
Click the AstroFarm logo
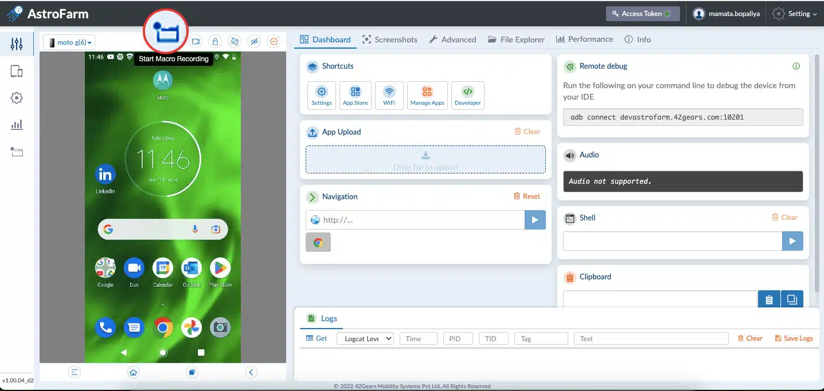[48, 13]
